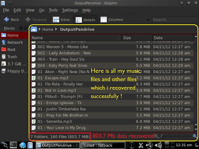Expand the arrow before Home breadcrumb
The width and height of the screenshot is (199, 149).
[x=39, y=29]
